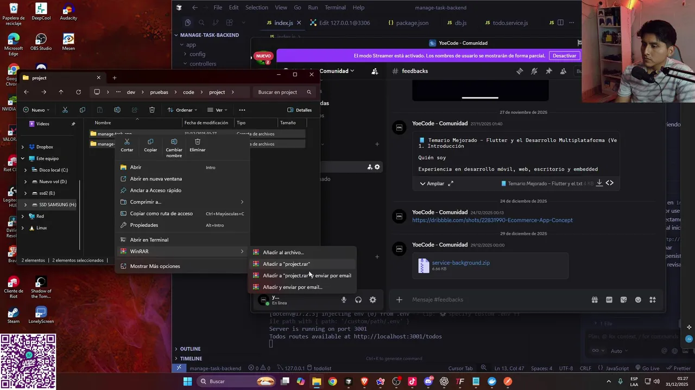Image resolution: width=695 pixels, height=390 pixels.
Task: Click Explorer toolbar delete trash icon
Action: pos(152,110)
